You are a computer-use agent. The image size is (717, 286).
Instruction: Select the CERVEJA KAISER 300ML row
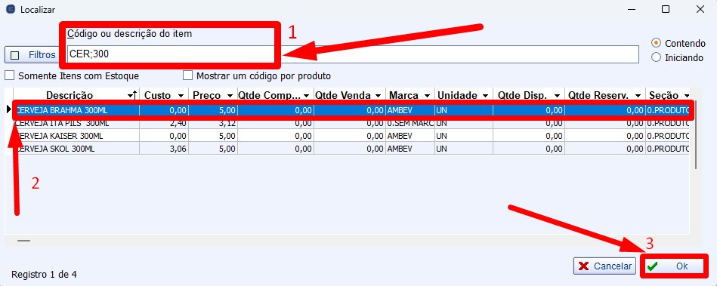(351, 136)
